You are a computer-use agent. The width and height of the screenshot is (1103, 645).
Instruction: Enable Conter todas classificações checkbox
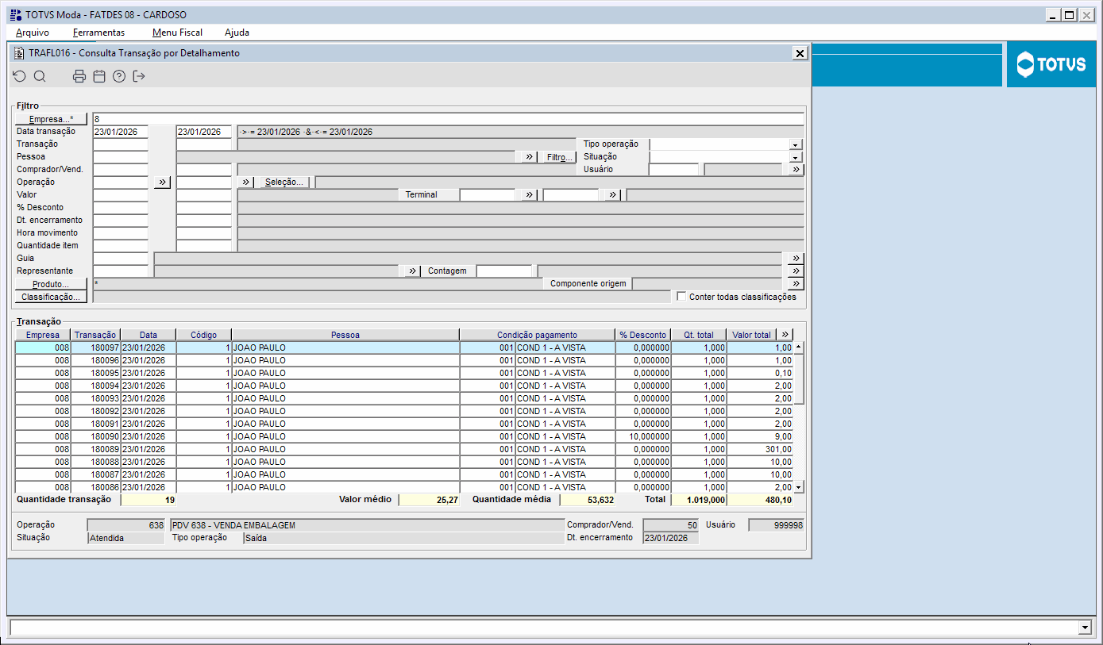pyautogui.click(x=681, y=297)
